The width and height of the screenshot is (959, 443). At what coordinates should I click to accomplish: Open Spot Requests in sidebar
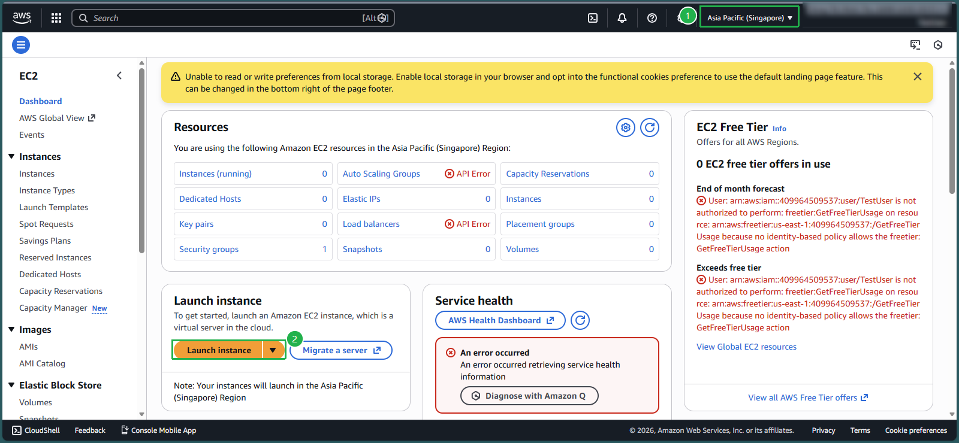[x=46, y=224]
